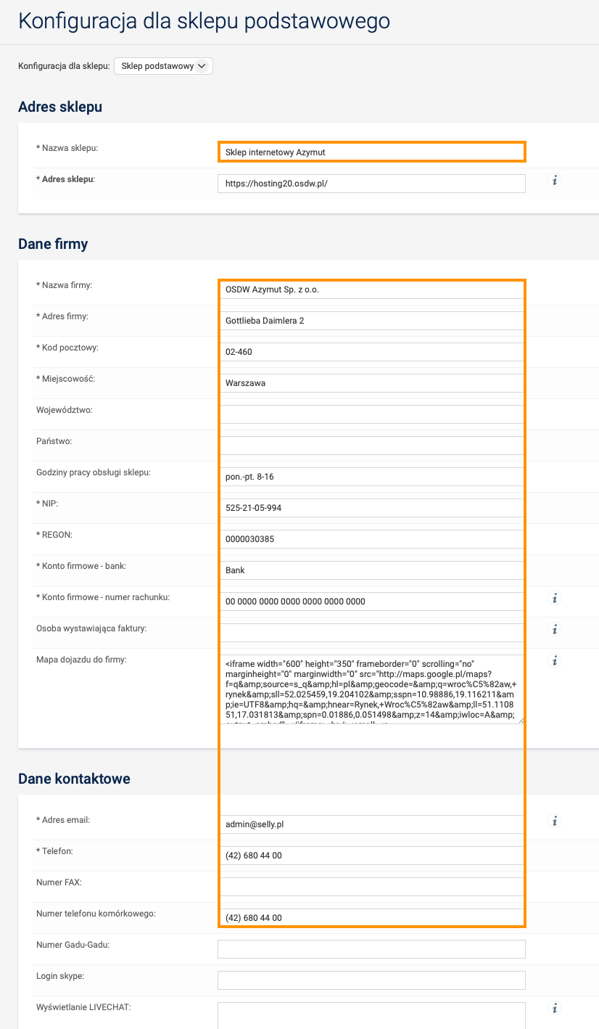The height and width of the screenshot is (1029, 599).
Task: Click the Nazwa sklepu input field
Action: click(371, 152)
